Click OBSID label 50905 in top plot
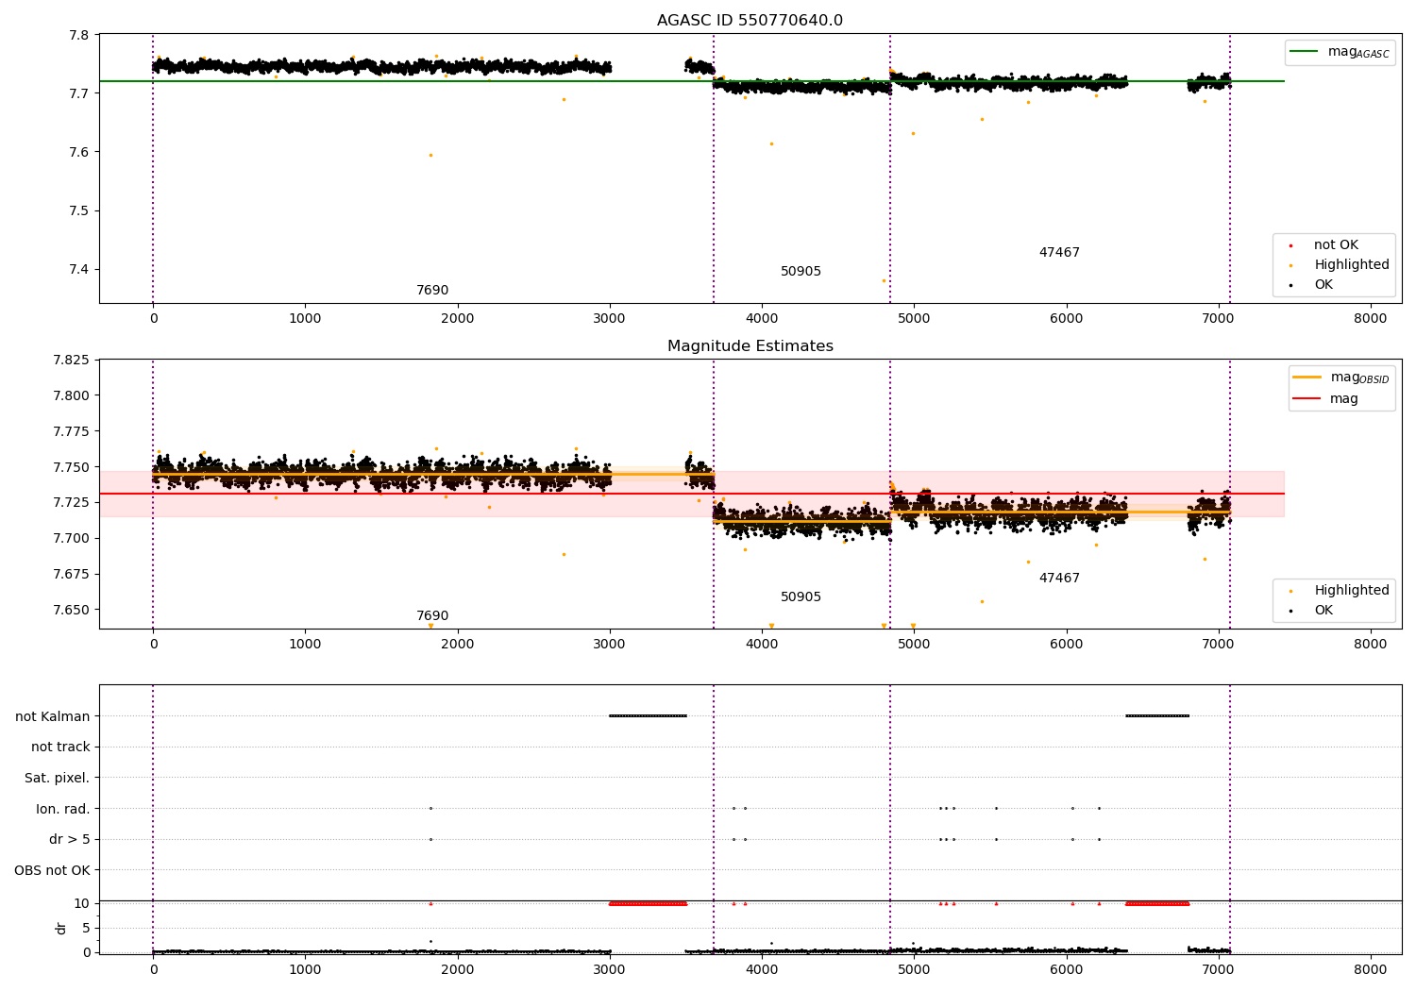The image size is (1416, 991). (801, 272)
